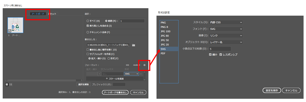Select 拡大・縮小 (S) subfolder radio
This screenshot has height=102, width=306.
pos(90,58)
